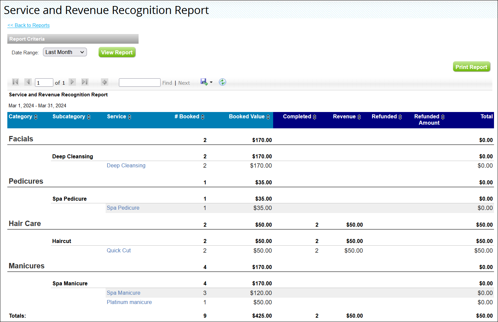Open the Quick Cut service link
This screenshot has width=498, height=322.
coord(119,251)
